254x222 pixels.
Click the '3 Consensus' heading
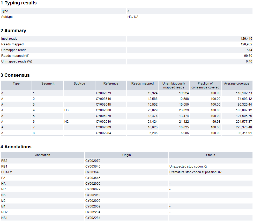pos(15,75)
